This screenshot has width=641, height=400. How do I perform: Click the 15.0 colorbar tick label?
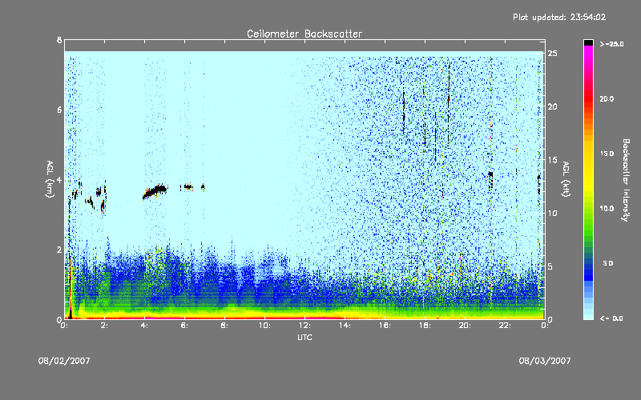607,154
